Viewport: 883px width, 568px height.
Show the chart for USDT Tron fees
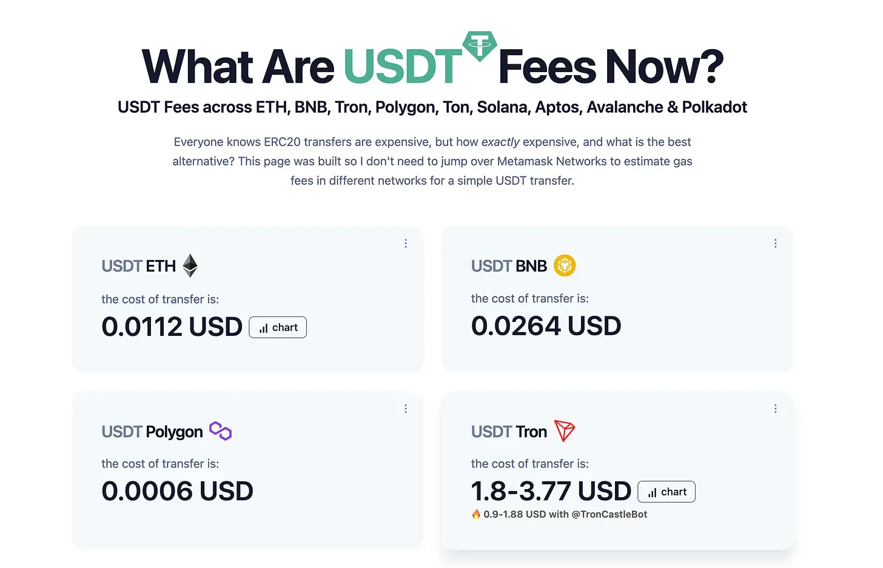click(666, 492)
